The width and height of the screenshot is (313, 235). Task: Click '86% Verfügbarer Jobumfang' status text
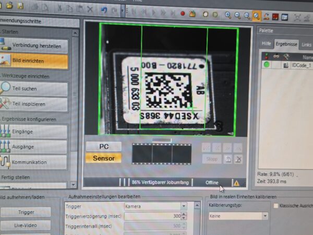pyautogui.click(x=160, y=182)
